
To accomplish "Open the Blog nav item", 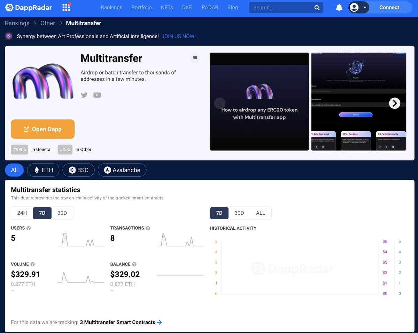I will click(233, 7).
